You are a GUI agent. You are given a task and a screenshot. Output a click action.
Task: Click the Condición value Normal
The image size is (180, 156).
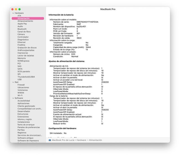tap(75, 56)
